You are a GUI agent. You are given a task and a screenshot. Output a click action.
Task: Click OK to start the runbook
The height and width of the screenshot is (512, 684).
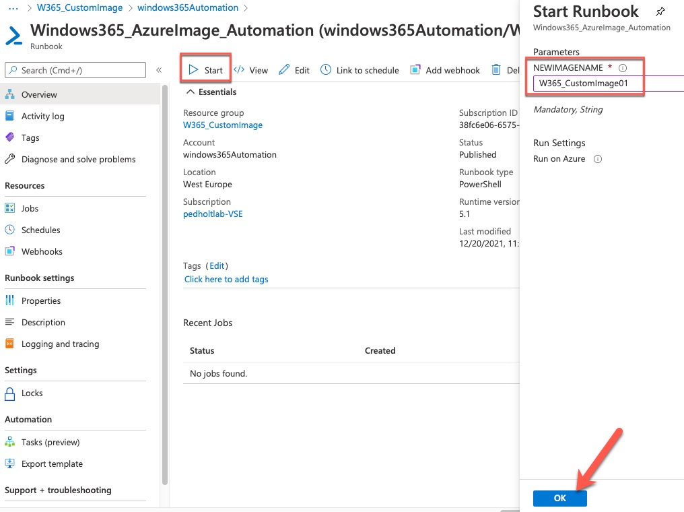tap(559, 498)
